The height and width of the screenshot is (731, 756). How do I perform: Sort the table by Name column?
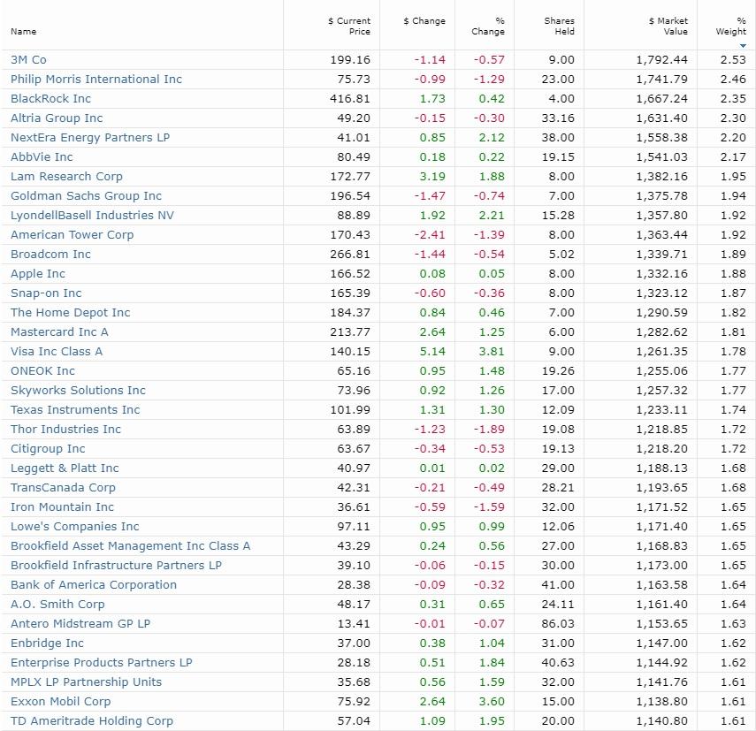24,31
